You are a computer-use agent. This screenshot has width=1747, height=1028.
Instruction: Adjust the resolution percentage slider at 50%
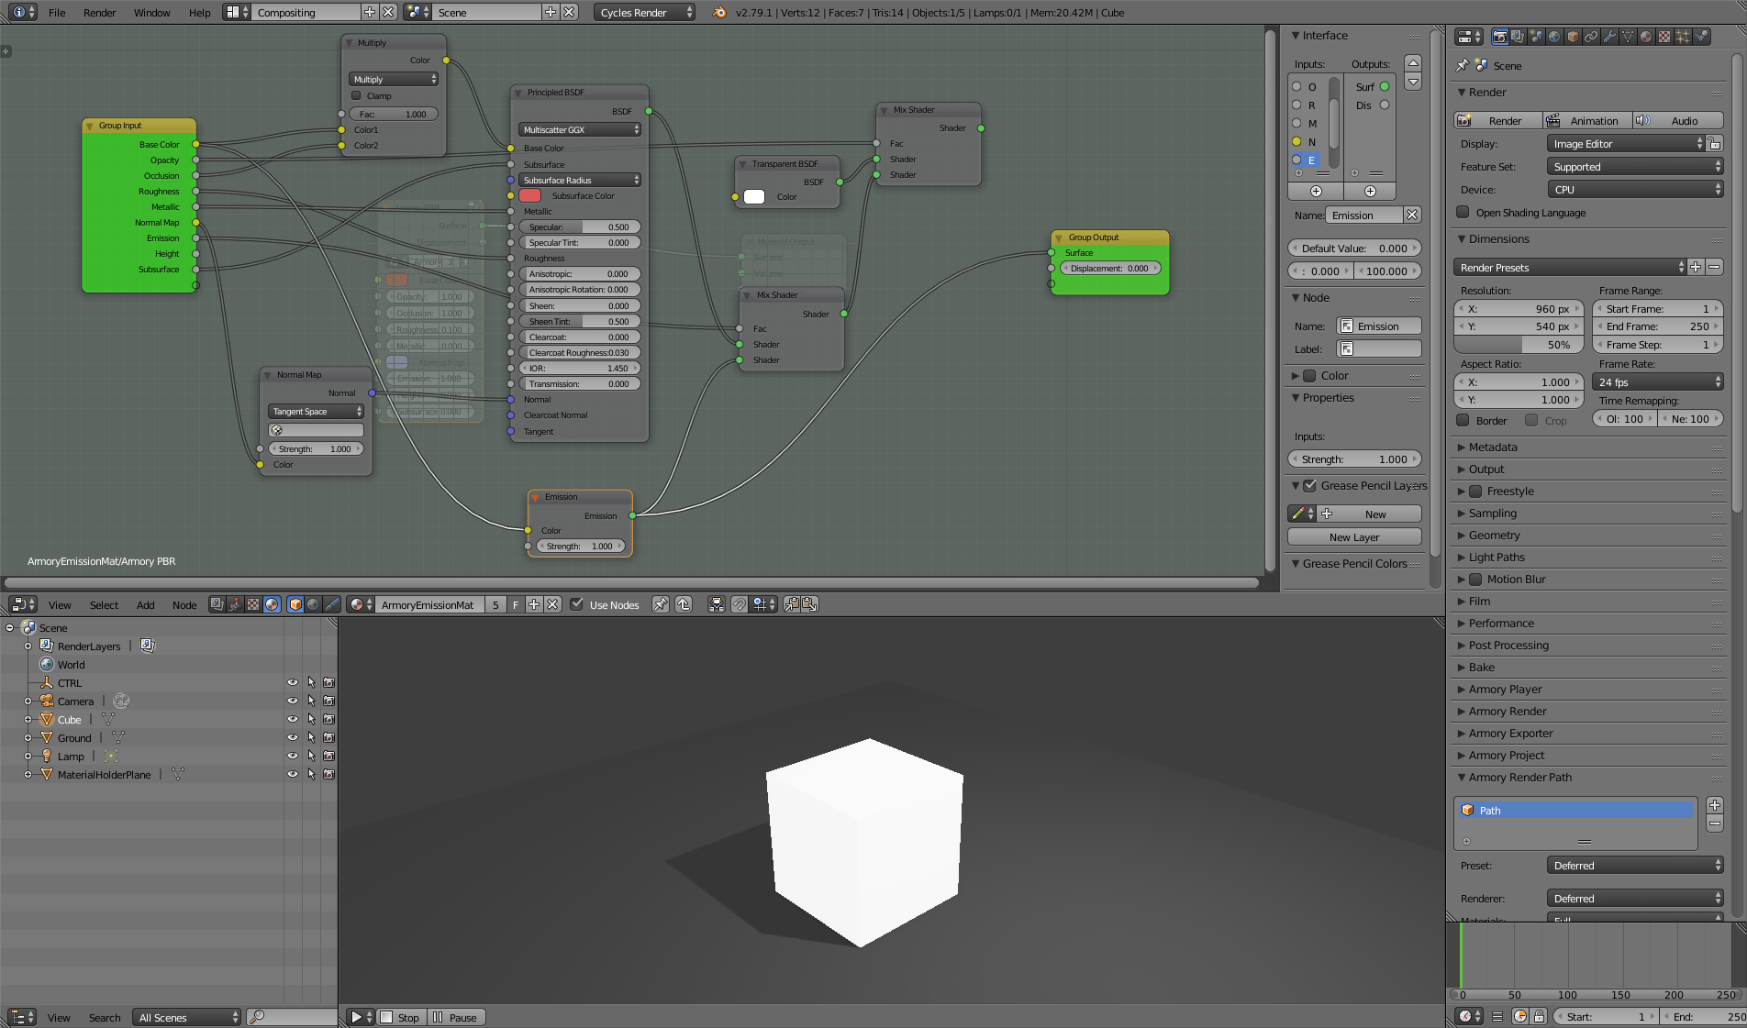[1519, 345]
